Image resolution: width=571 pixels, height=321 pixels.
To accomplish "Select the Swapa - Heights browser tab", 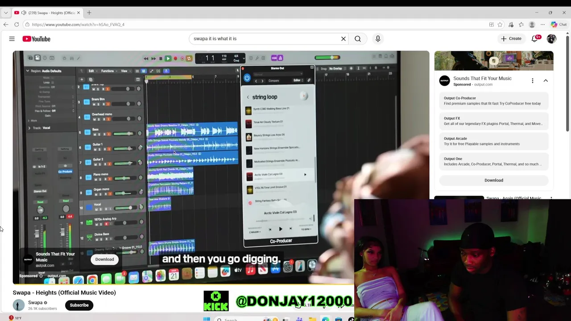I will (47, 12).
